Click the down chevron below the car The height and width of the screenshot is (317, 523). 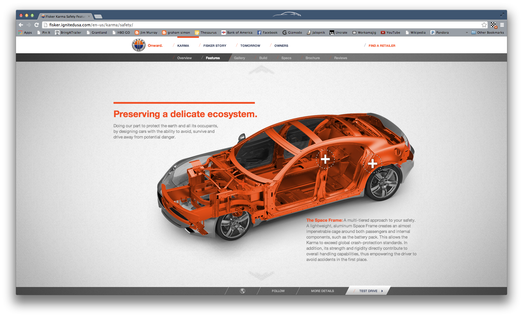[x=261, y=276]
